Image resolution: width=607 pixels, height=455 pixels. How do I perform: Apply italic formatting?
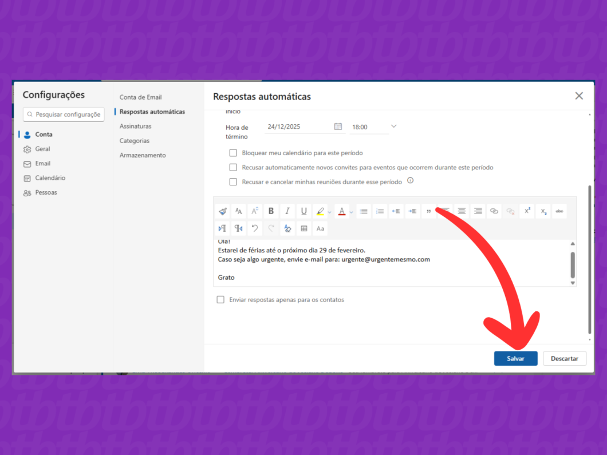(x=287, y=211)
